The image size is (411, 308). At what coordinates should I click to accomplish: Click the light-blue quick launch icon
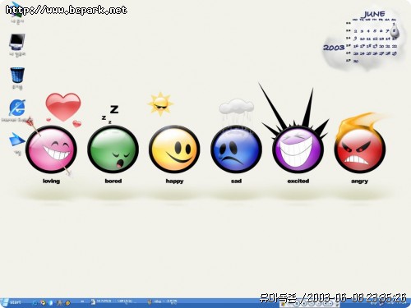pos(51,302)
